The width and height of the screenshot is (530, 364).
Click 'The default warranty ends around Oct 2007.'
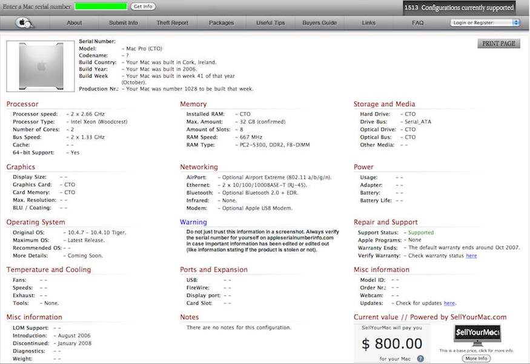point(464,248)
